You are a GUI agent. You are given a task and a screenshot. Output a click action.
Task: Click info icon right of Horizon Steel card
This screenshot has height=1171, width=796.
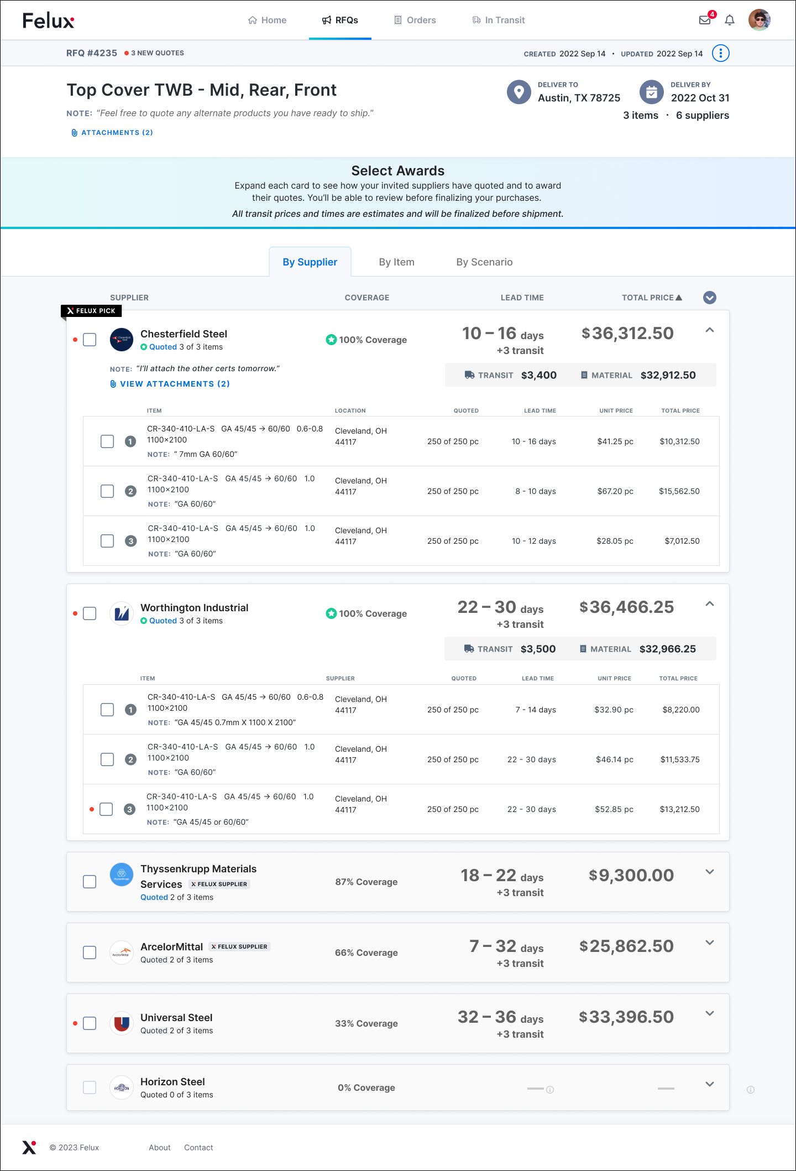click(x=751, y=1090)
